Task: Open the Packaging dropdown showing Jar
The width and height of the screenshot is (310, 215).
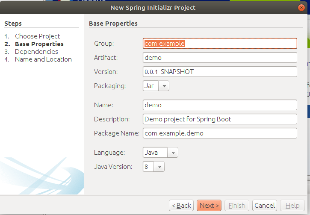Action: tap(156, 86)
